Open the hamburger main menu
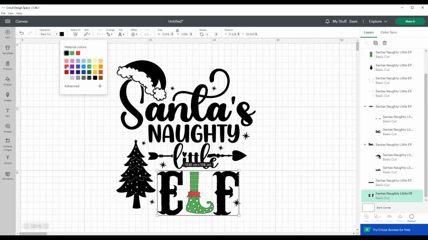Viewport: 428px width, 240px height. [7, 21]
